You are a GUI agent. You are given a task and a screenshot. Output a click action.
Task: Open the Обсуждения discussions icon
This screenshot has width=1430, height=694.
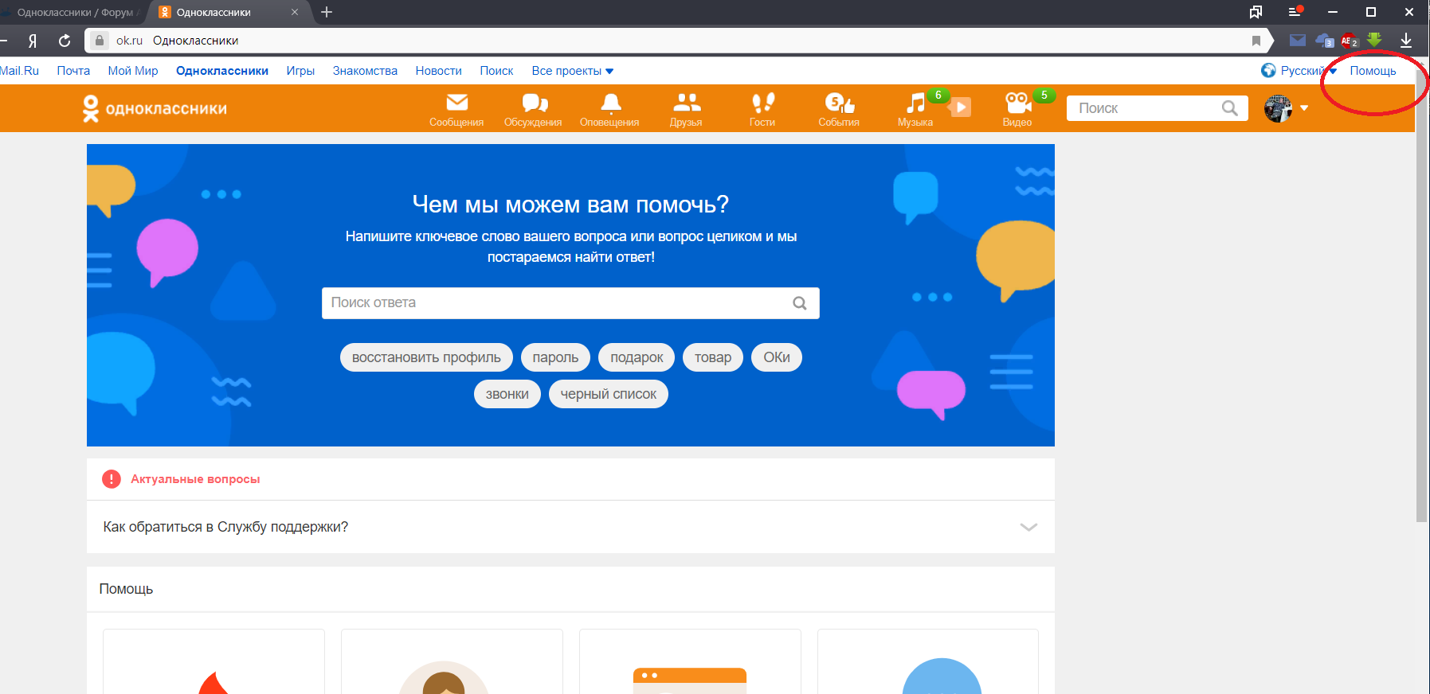point(533,109)
